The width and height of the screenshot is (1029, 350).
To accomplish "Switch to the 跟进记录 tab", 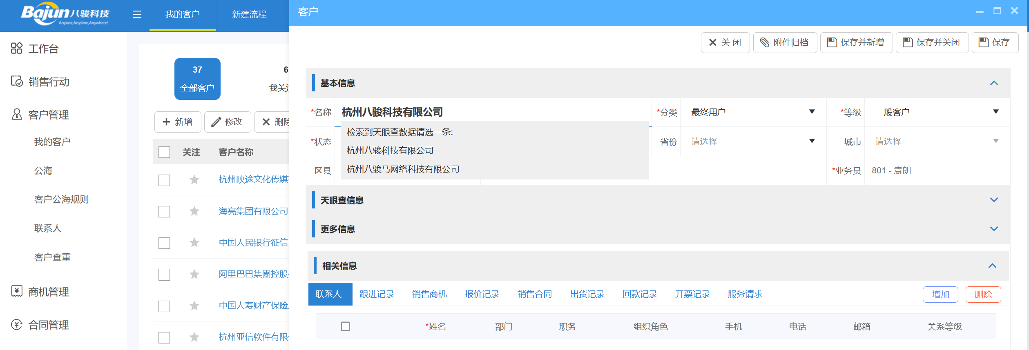I will [377, 294].
